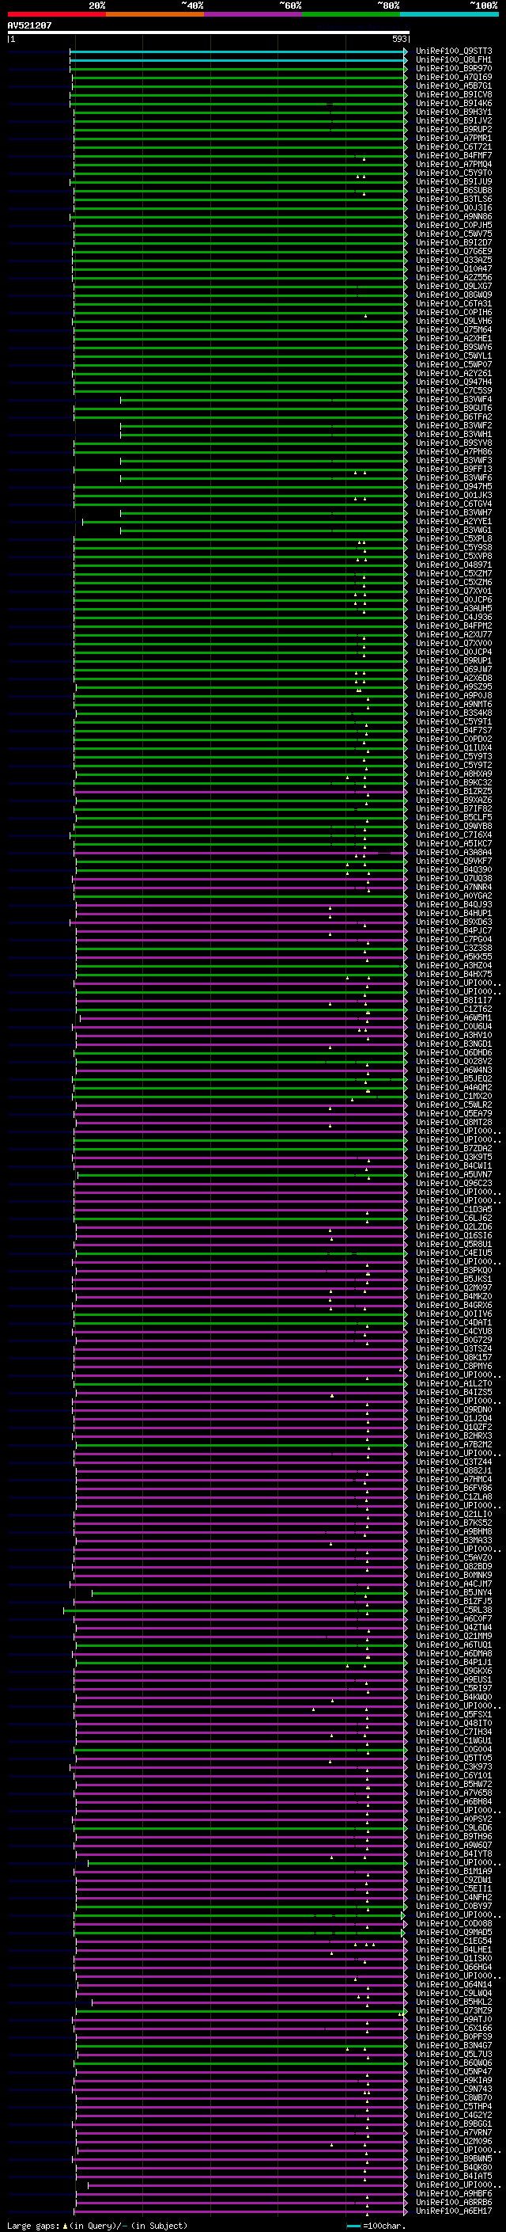Select hit label UniRef100_Q69JW7
Screen dimensions: 506x2232
[x=454, y=670]
